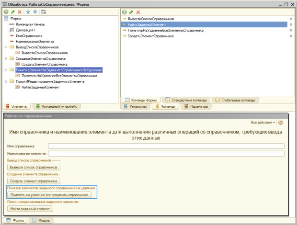Click the Имя справочника input field

click(x=166, y=146)
